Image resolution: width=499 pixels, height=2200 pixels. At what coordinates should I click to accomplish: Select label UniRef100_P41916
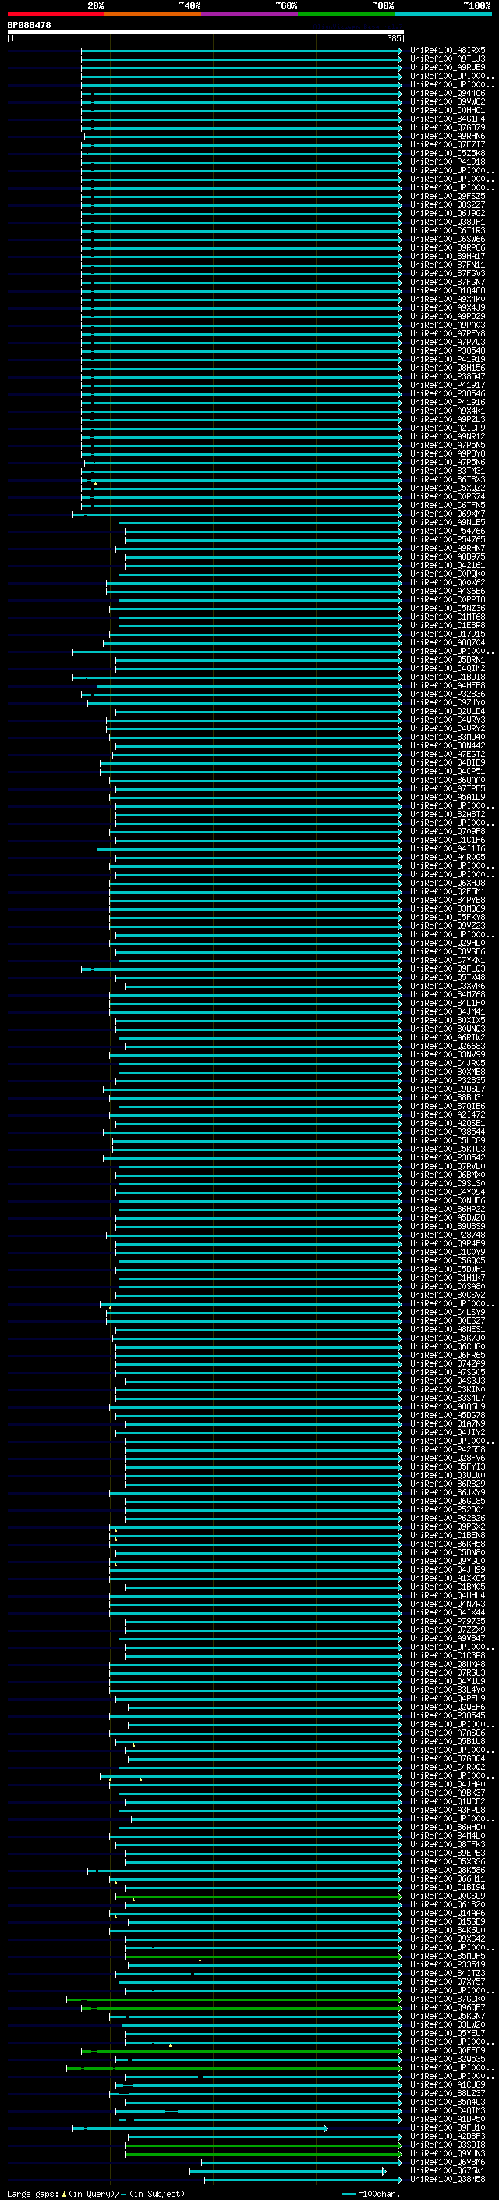pos(448,402)
